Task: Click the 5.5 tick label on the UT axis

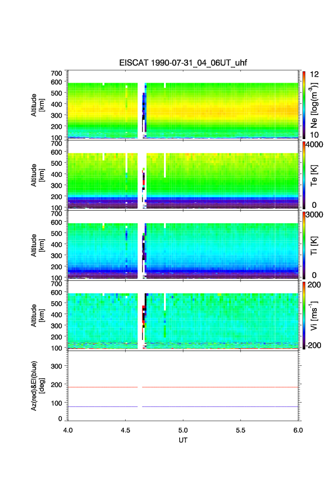Action: 241,430
